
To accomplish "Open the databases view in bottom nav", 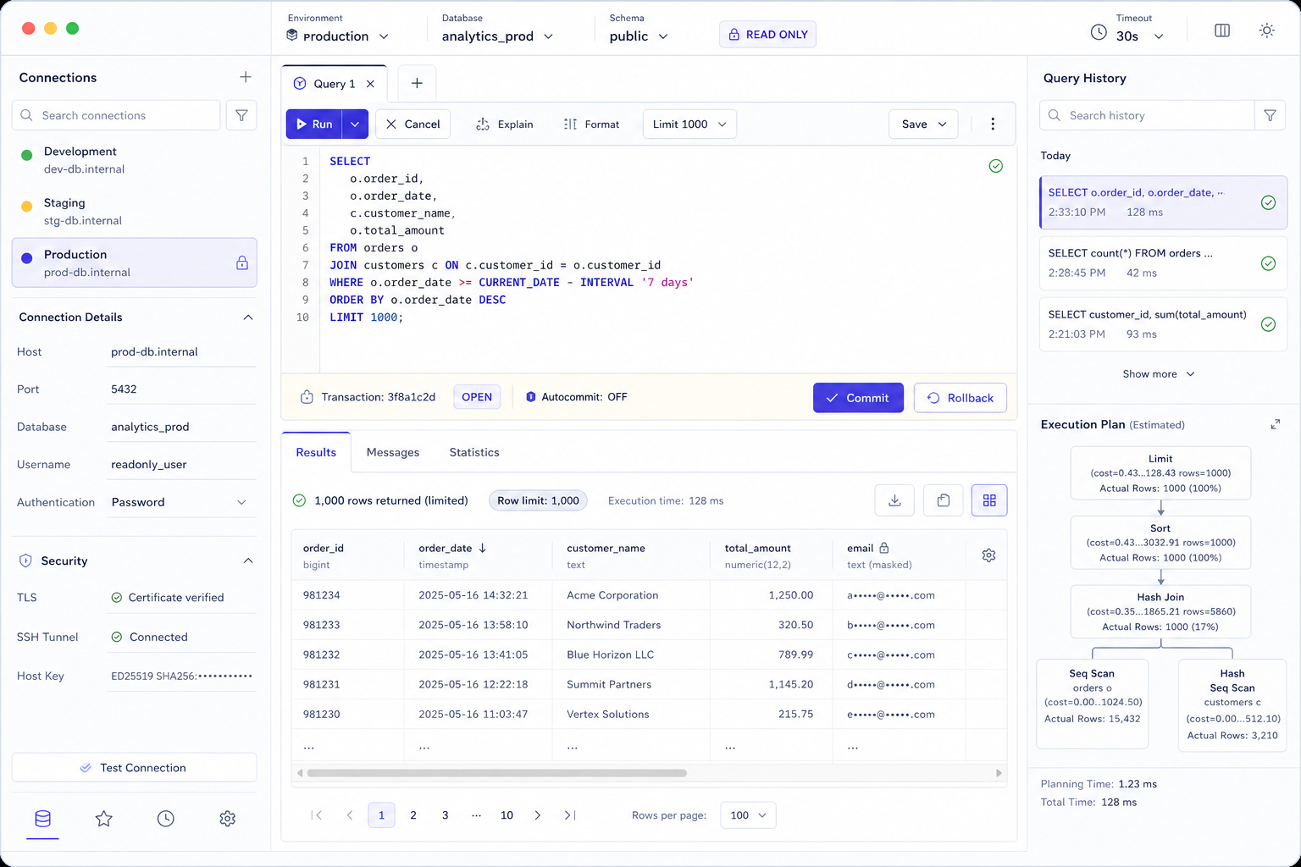I will coord(42,819).
